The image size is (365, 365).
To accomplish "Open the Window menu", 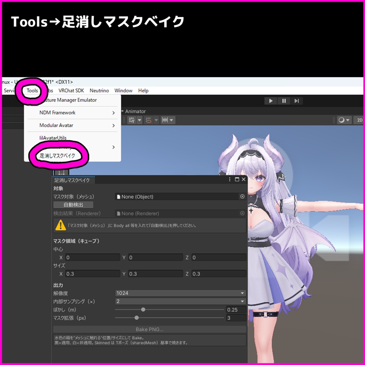I will 123,91.
